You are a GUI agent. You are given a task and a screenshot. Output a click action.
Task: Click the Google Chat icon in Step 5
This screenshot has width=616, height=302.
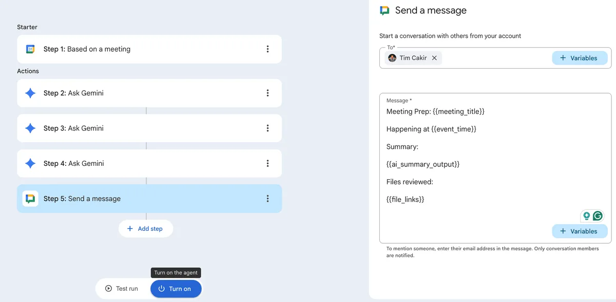point(30,199)
